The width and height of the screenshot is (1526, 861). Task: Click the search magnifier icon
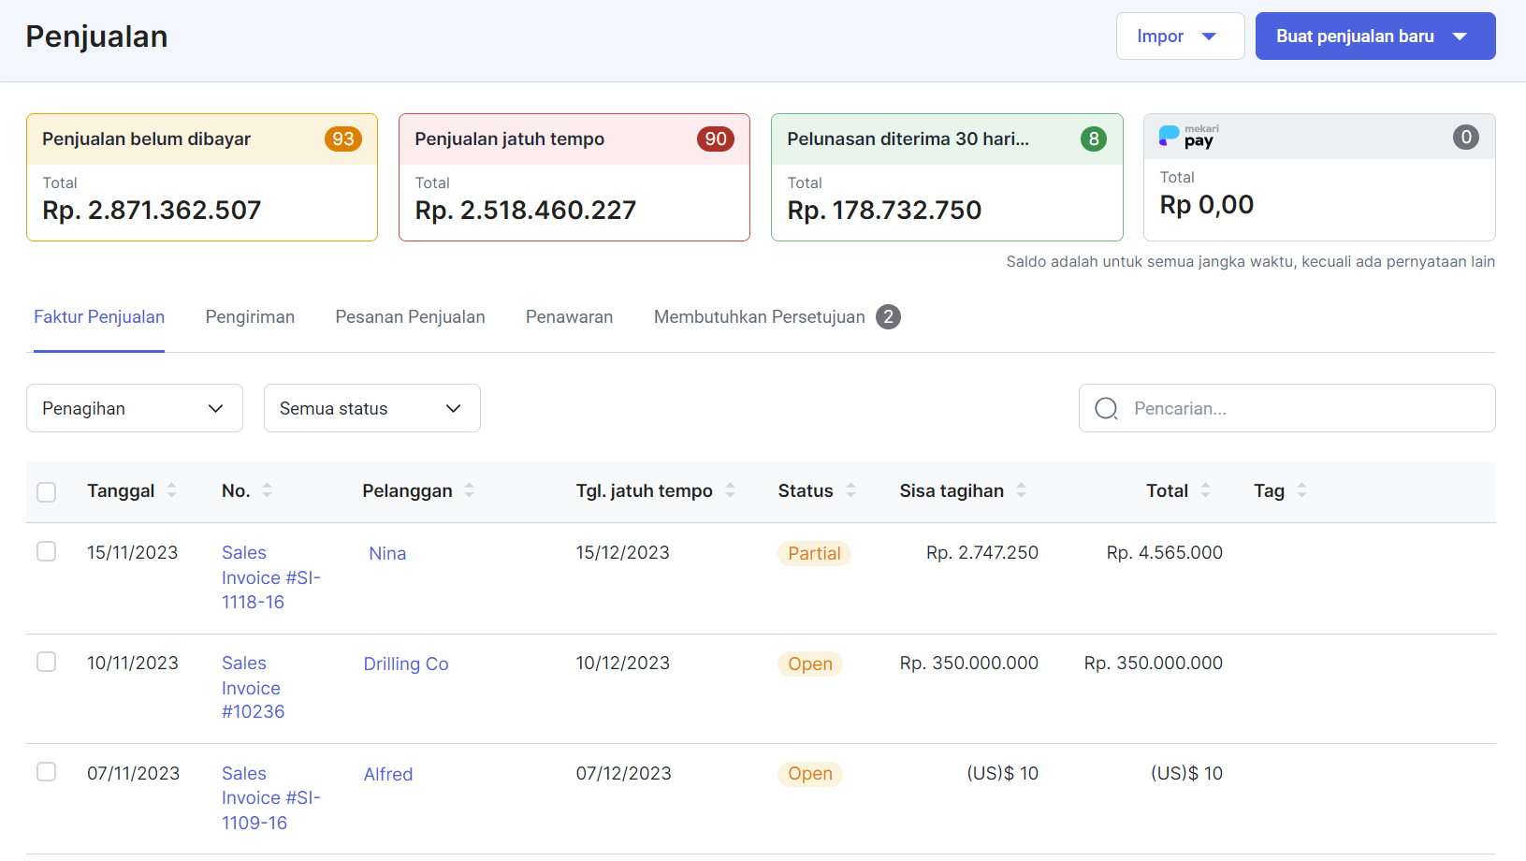1106,409
